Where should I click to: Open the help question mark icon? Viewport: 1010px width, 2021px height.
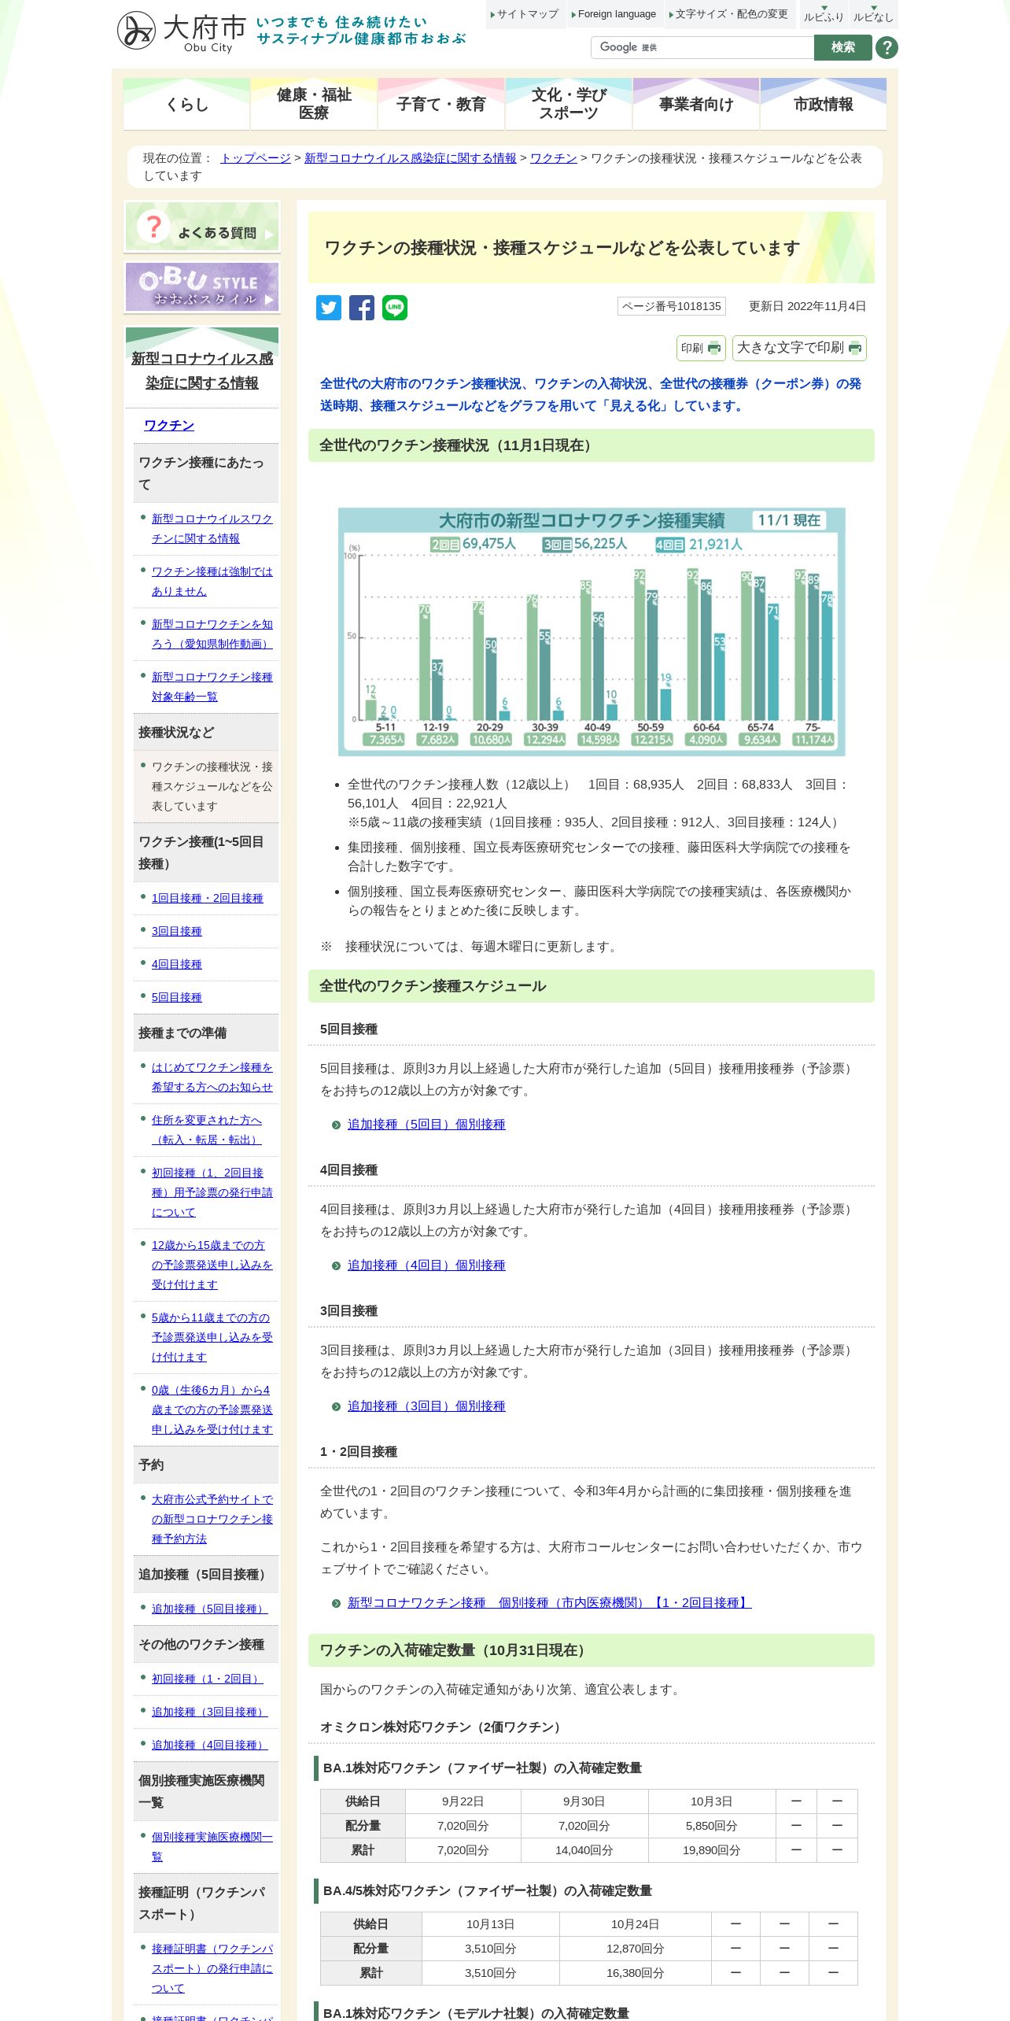coord(887,48)
